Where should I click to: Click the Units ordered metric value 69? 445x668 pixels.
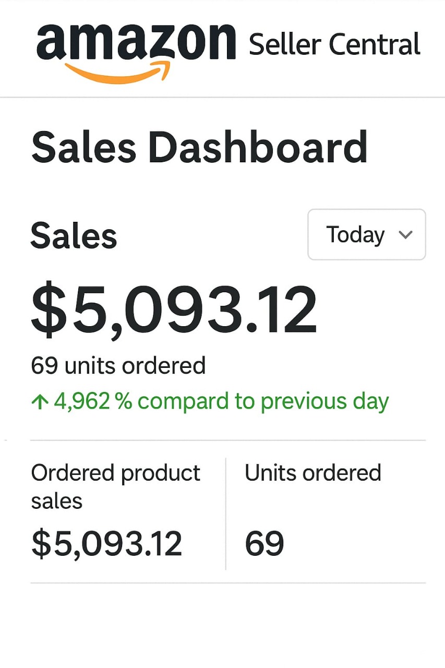coord(265,543)
